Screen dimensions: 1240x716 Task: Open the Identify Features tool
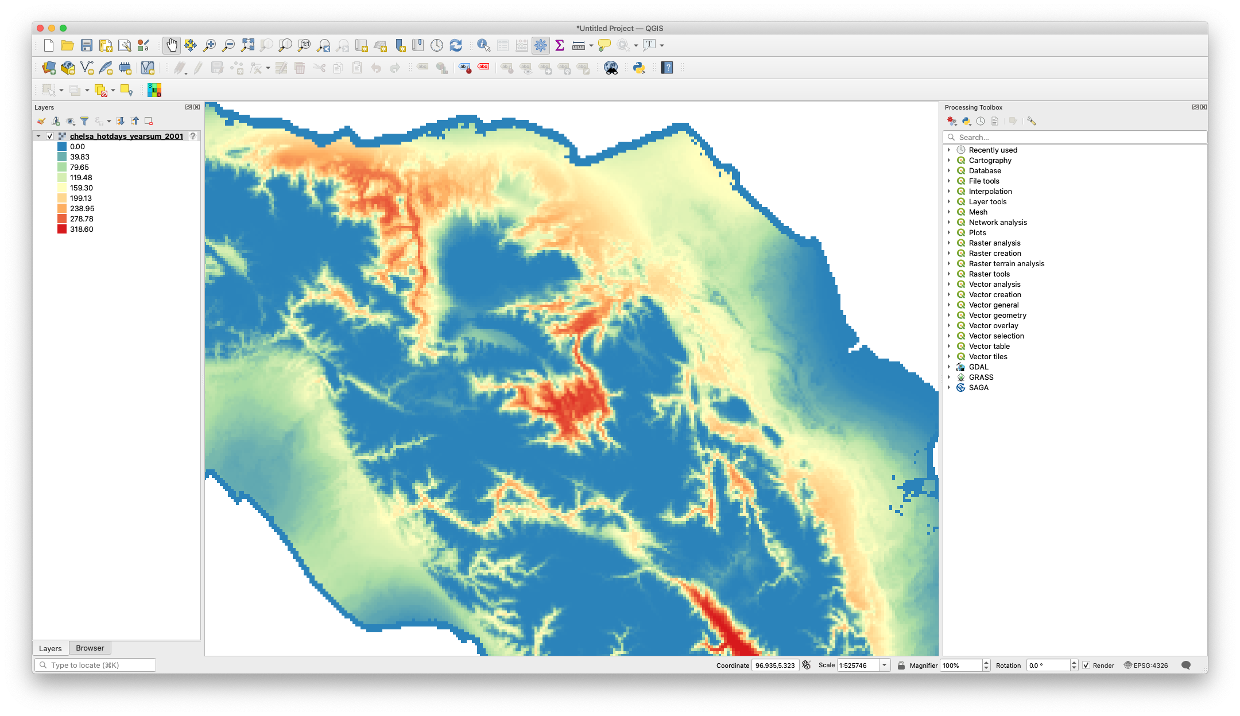483,45
